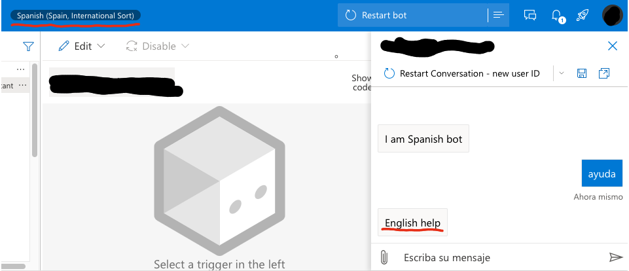Save the chat transcript icon
629x271 pixels.
(x=582, y=73)
